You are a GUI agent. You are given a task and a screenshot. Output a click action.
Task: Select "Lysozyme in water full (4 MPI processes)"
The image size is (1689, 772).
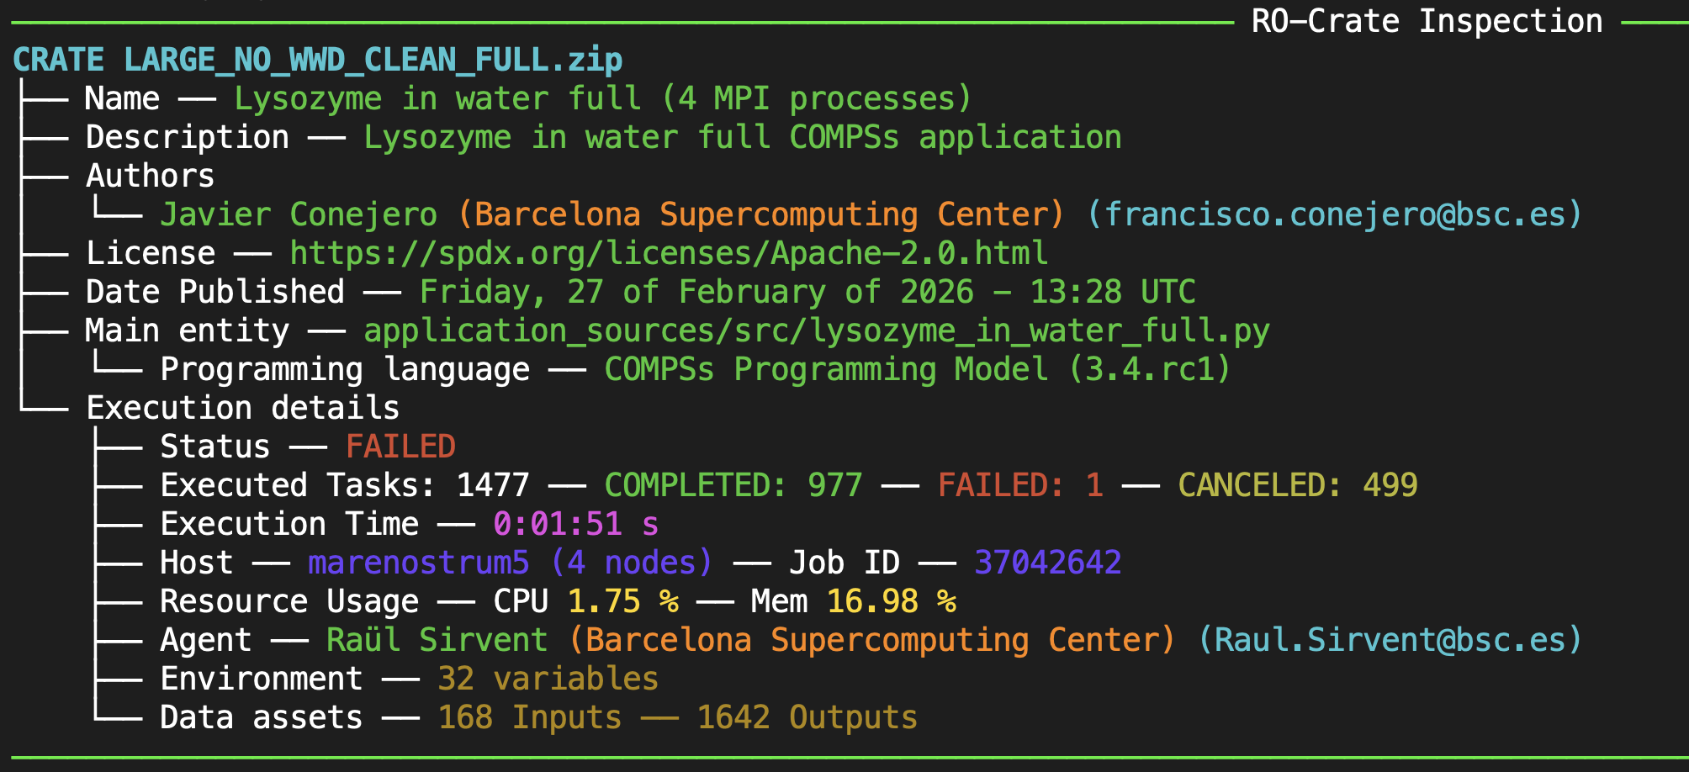tap(602, 98)
